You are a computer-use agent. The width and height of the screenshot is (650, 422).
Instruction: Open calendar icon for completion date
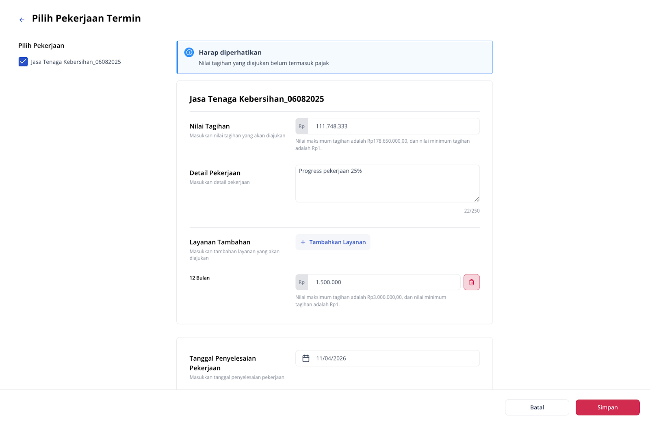306,358
